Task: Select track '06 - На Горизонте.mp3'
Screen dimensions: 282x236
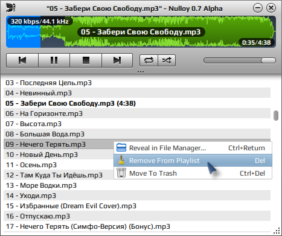Action: pos(137,113)
